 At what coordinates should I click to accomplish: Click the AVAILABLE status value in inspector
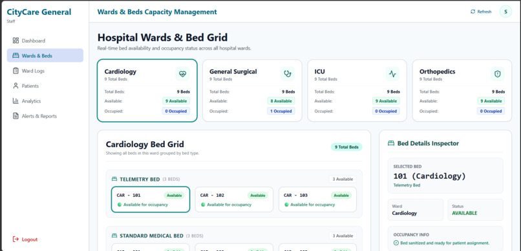(x=465, y=213)
